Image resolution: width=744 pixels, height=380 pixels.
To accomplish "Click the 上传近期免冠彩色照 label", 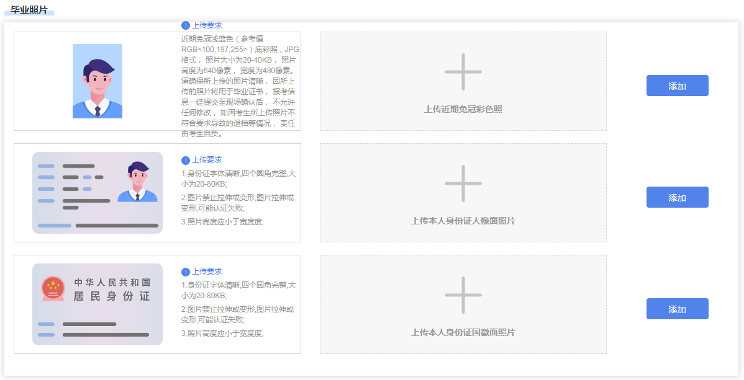I will [x=463, y=109].
